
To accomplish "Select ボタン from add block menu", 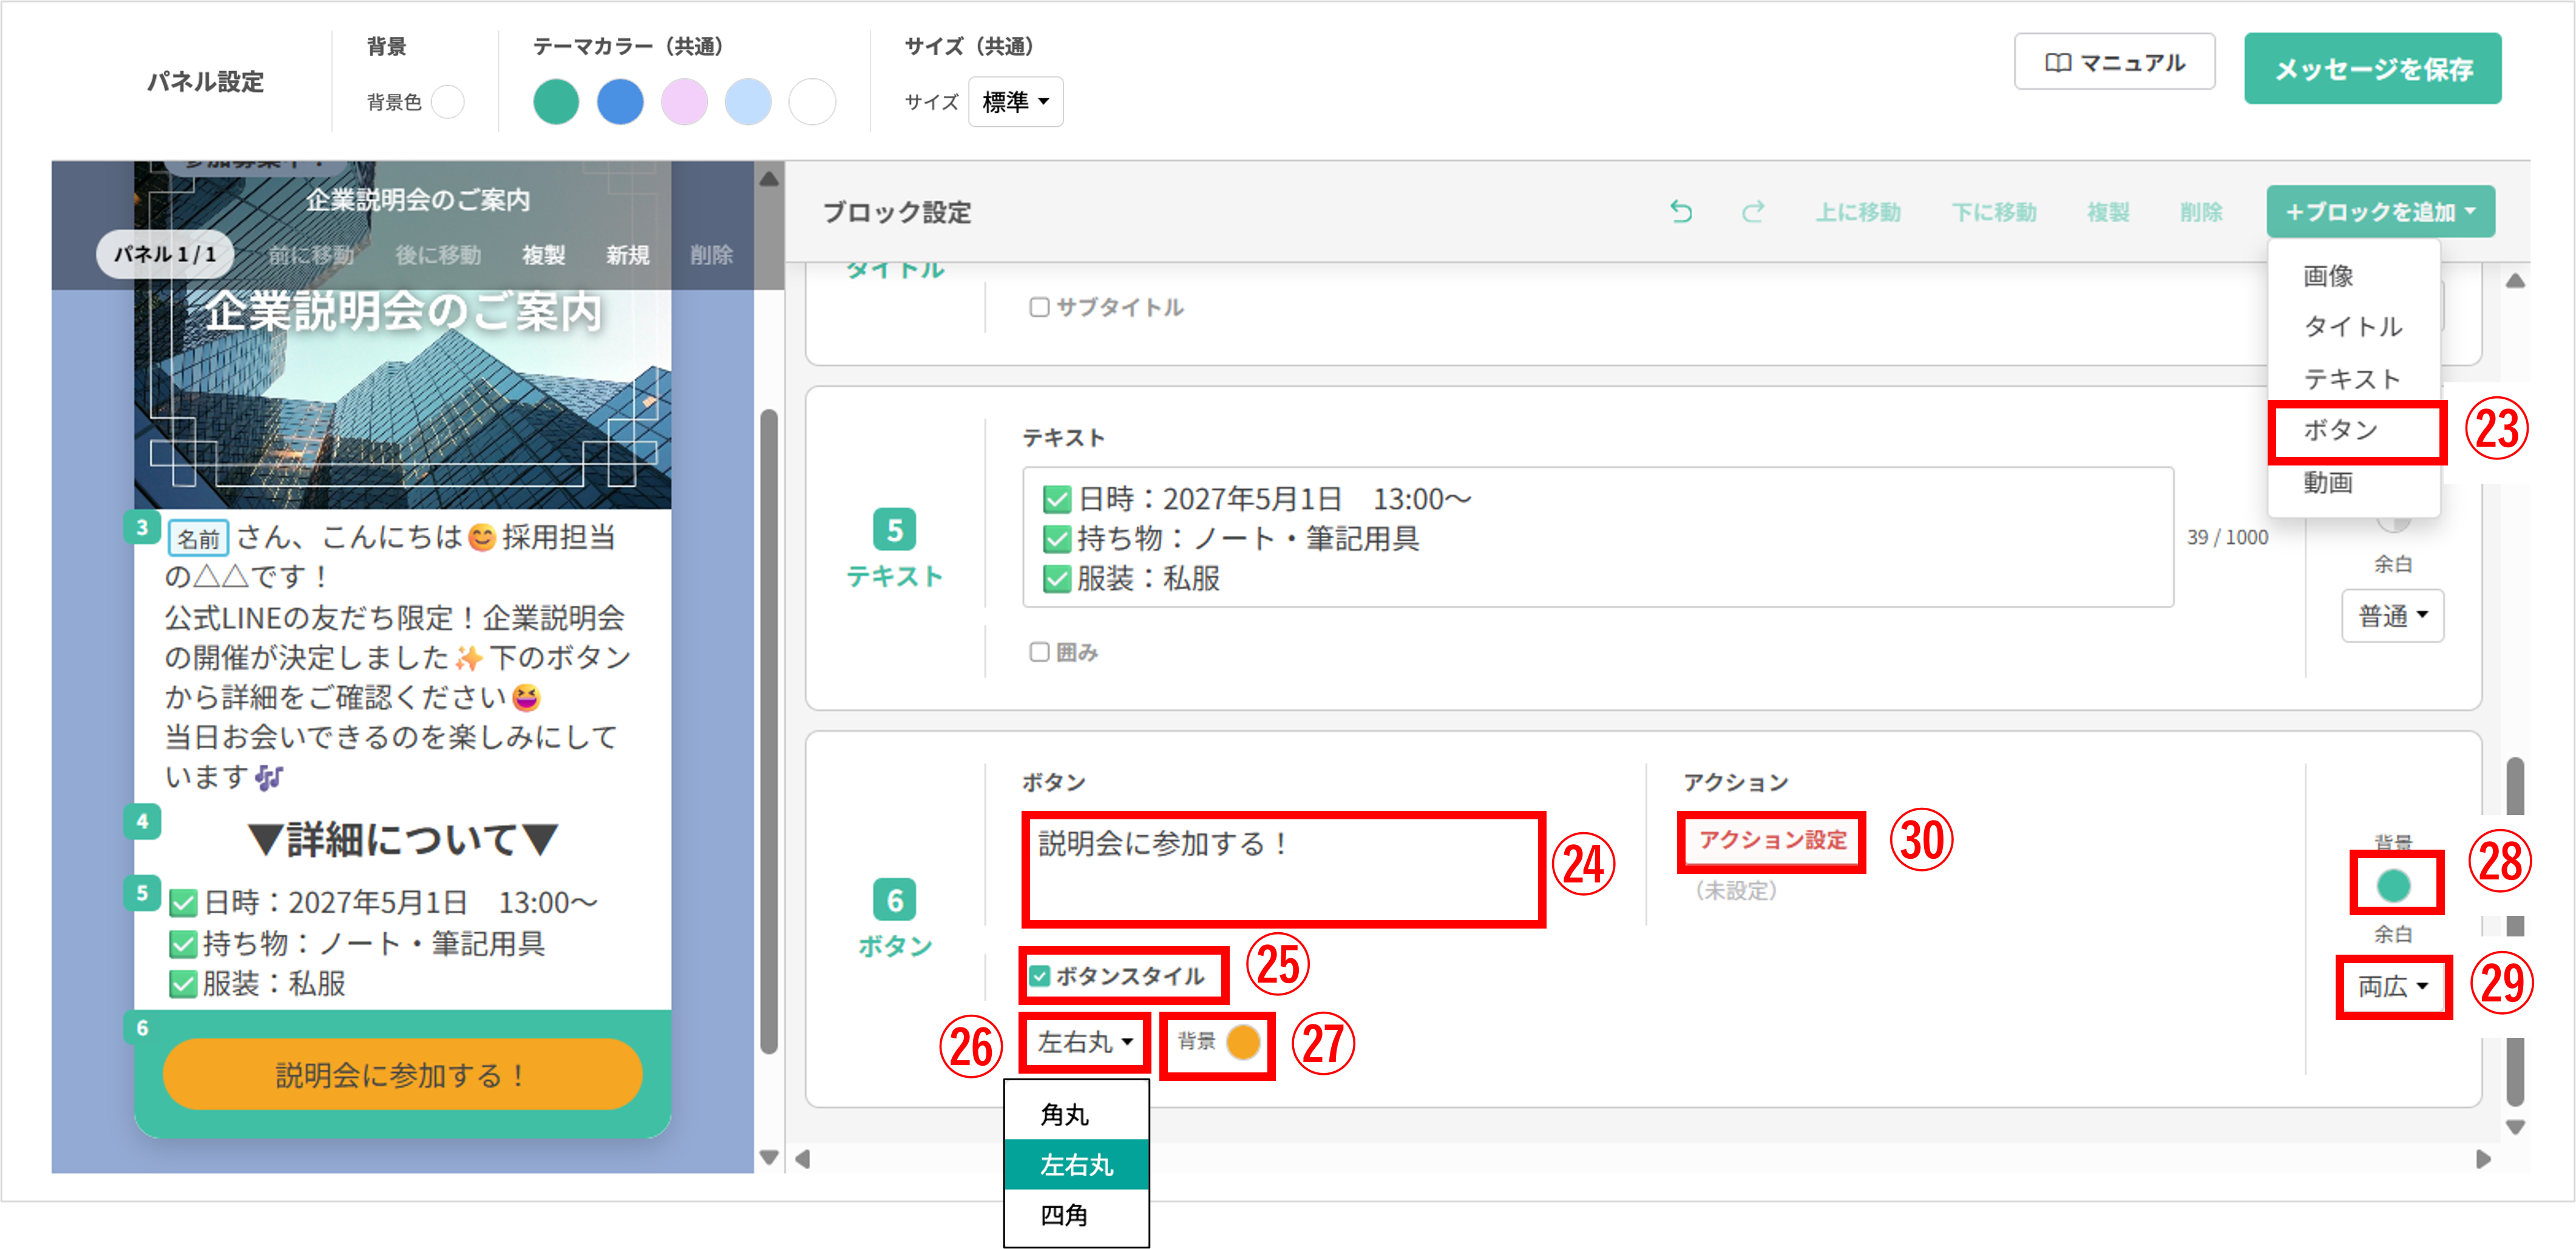I will pyautogui.click(x=2340, y=431).
